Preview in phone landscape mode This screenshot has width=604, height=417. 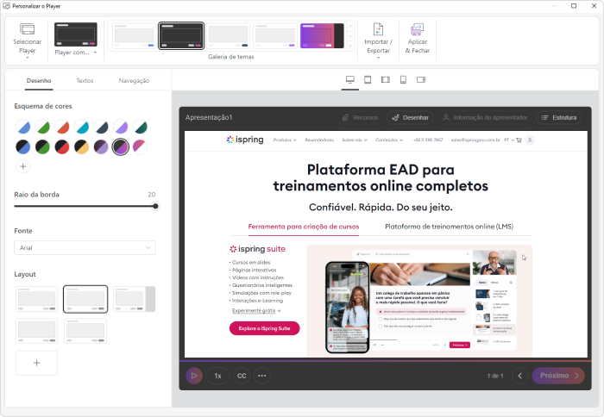coord(421,79)
